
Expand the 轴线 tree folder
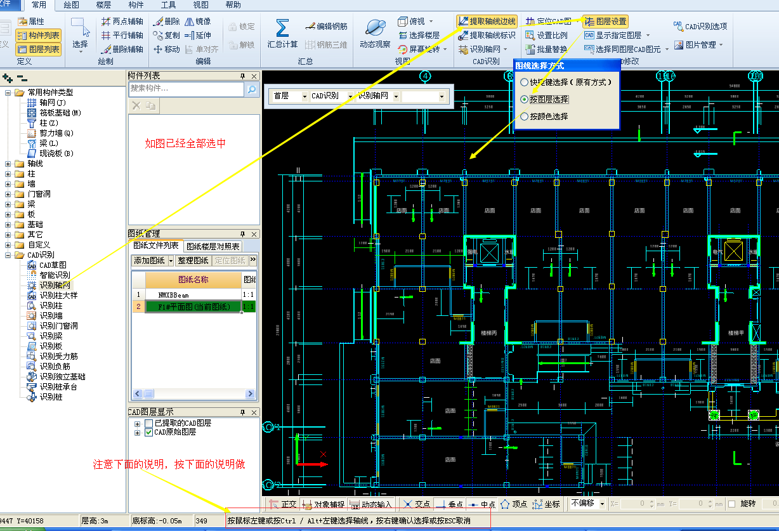click(x=8, y=164)
